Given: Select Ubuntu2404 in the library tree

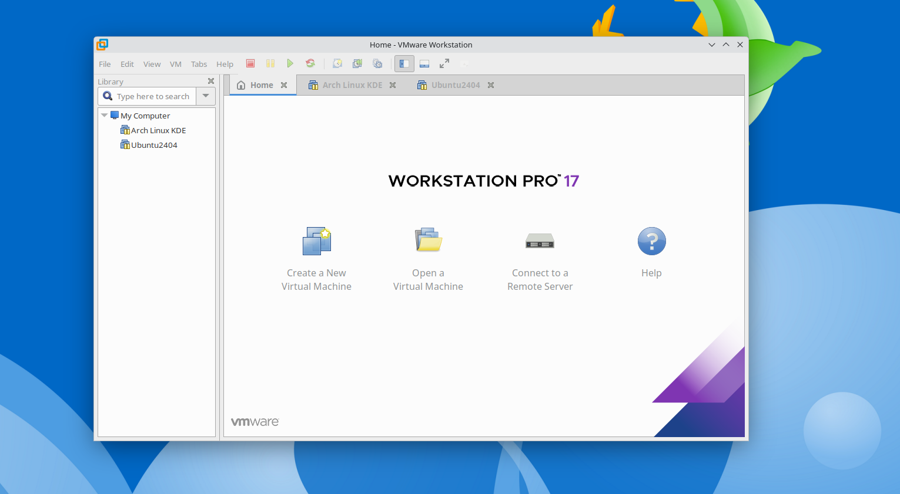Looking at the screenshot, I should tap(154, 145).
